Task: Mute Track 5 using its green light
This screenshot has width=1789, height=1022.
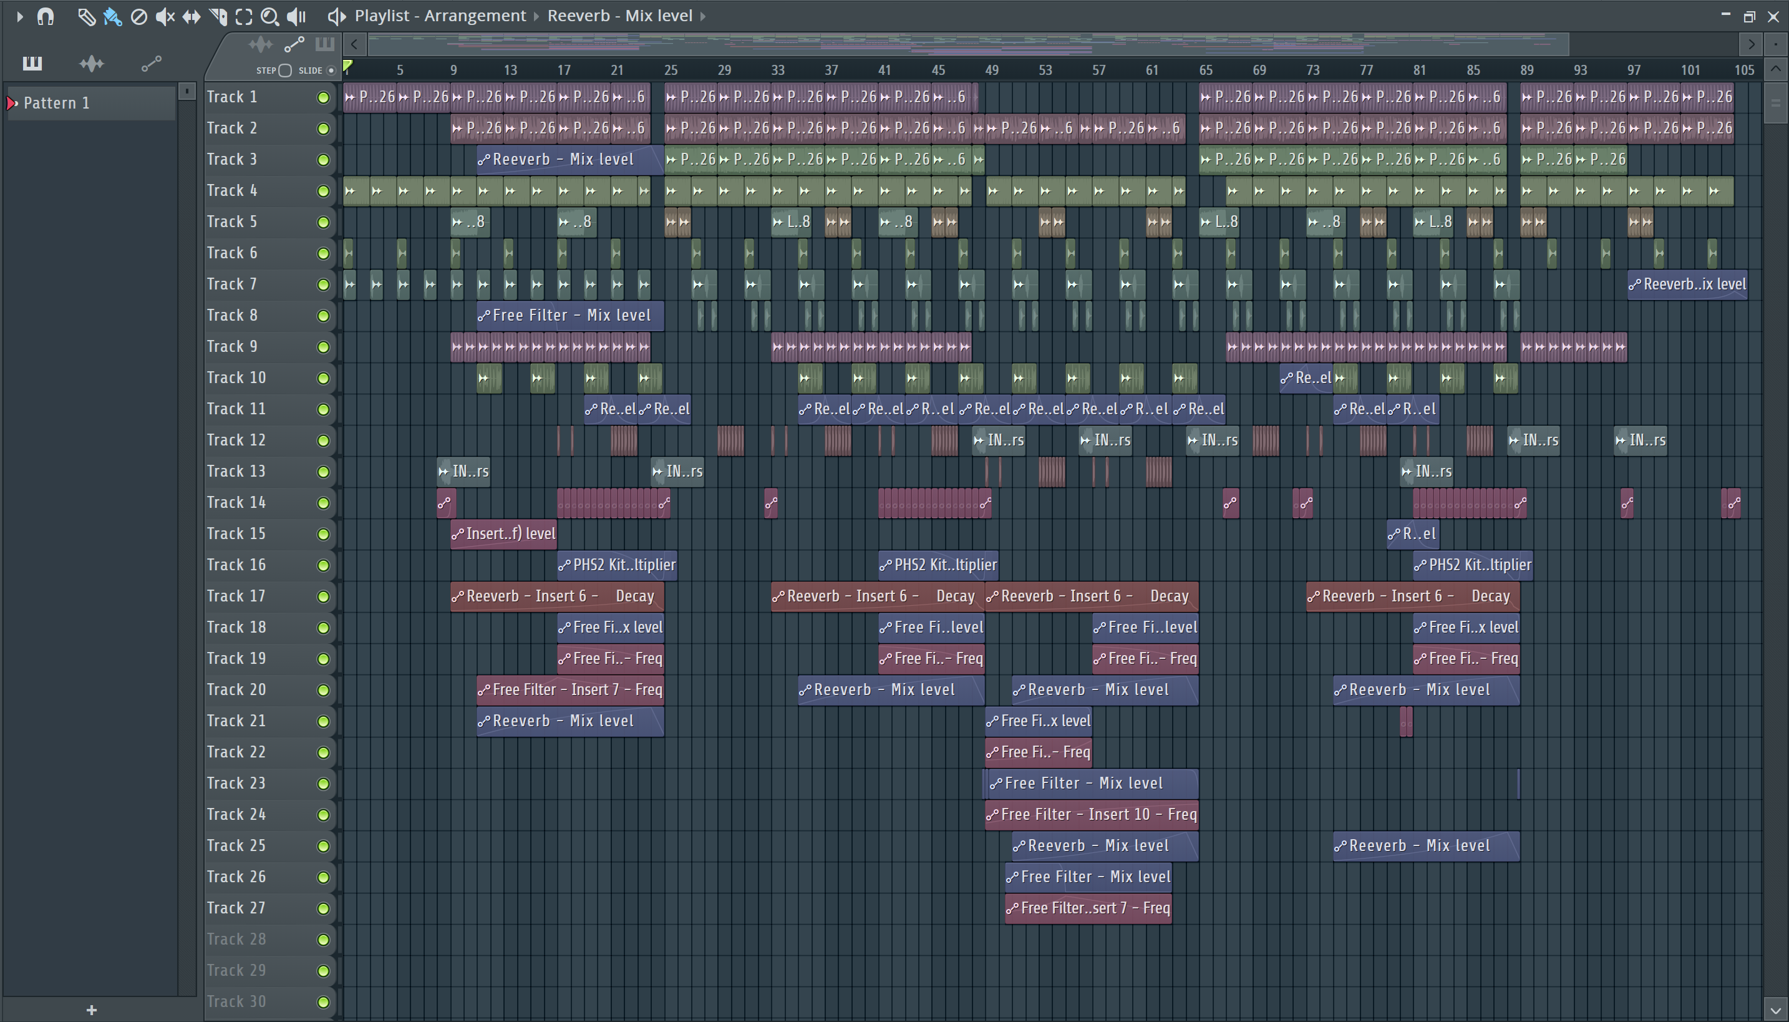Action: coord(323,223)
